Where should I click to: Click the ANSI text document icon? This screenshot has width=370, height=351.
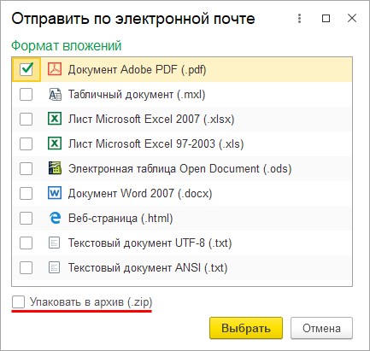tap(55, 268)
